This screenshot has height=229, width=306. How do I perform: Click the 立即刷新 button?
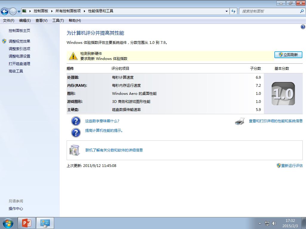coord(288,55)
